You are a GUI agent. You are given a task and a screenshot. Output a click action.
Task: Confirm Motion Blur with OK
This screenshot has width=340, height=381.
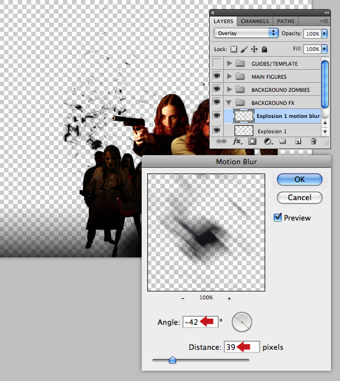[x=300, y=179]
